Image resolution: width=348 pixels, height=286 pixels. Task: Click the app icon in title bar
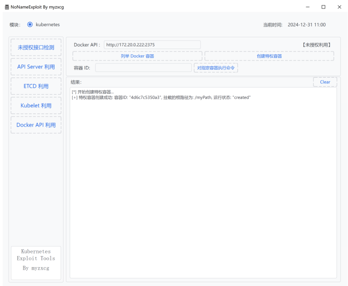7,7
